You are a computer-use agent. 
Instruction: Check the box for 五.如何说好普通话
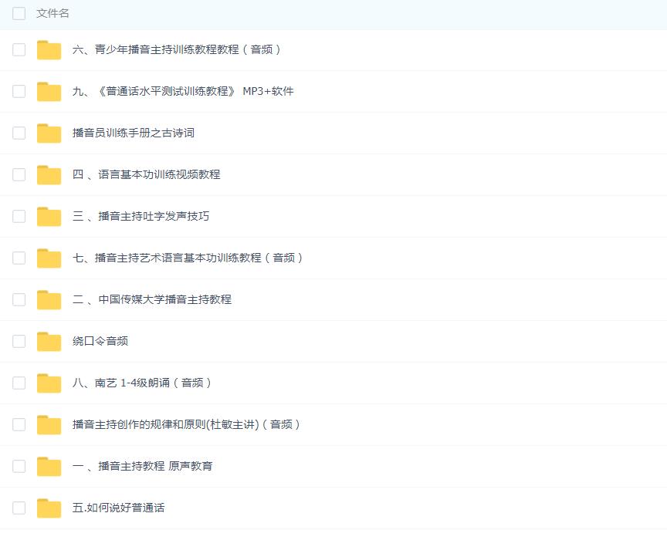[x=19, y=508]
